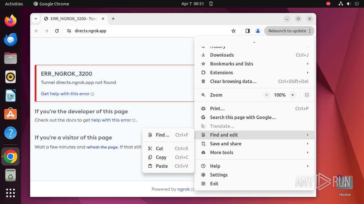Bookmark this tab with the star

pos(233,31)
